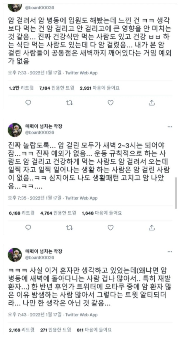Share the first tweet posted at 7:33
178x348 pixels.
click(152, 102)
